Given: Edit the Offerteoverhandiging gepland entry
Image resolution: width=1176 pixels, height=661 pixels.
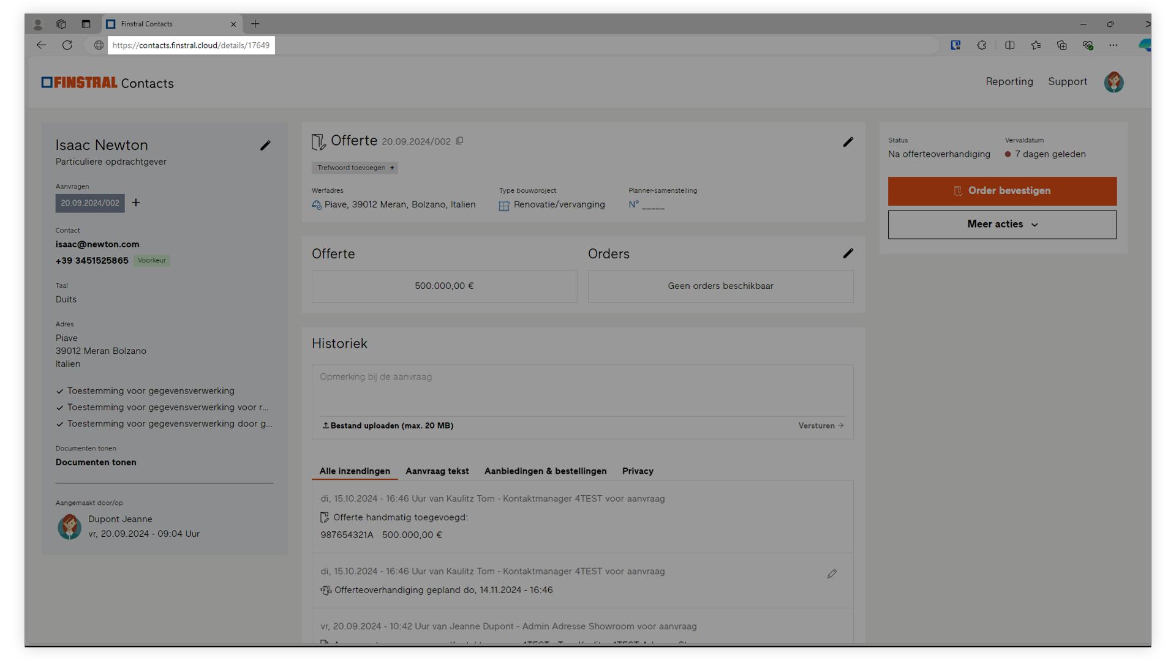Looking at the screenshot, I should point(832,574).
